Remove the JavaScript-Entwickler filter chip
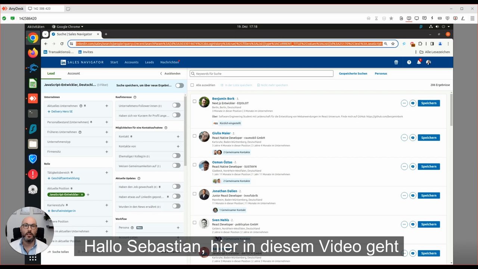This screenshot has width=478, height=269. (82, 195)
